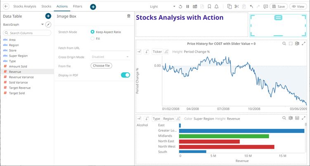Click the notifications bell icon

point(217,7)
